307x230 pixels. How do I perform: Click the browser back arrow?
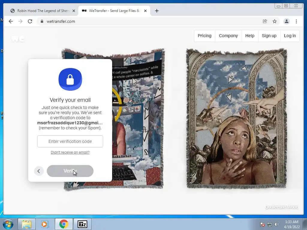[x=11, y=21]
